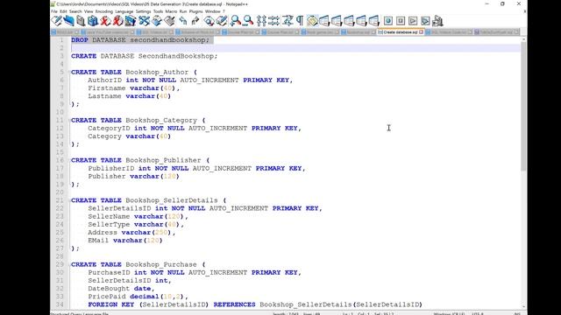Toggle show all characters pilcrow icon
The width and height of the screenshot is (561, 315).
(300, 21)
